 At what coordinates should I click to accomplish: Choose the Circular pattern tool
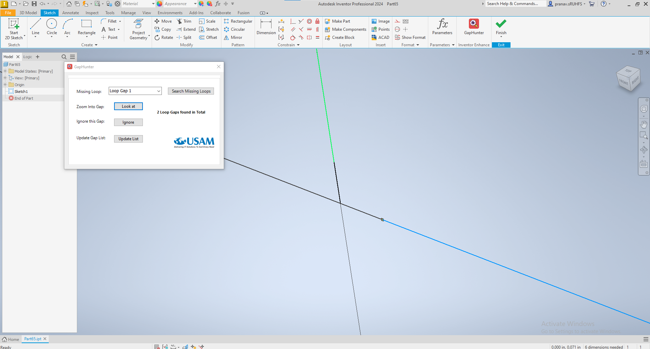click(x=234, y=29)
